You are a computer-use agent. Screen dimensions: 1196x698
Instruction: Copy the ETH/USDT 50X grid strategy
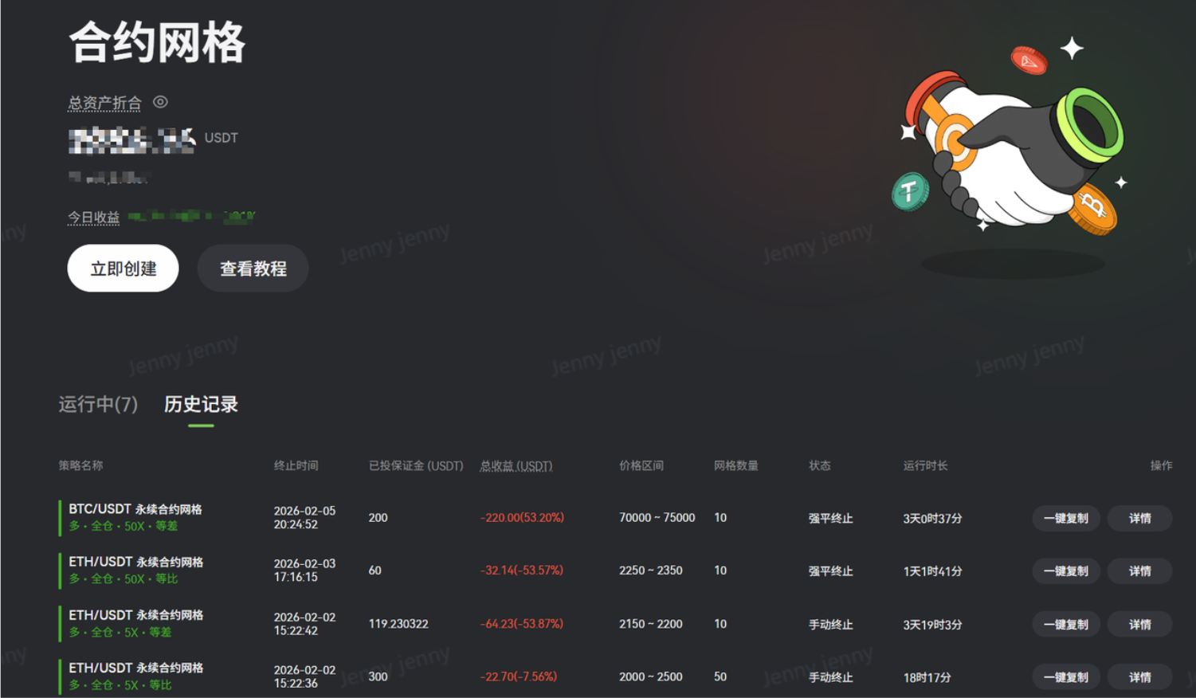[x=1065, y=571]
